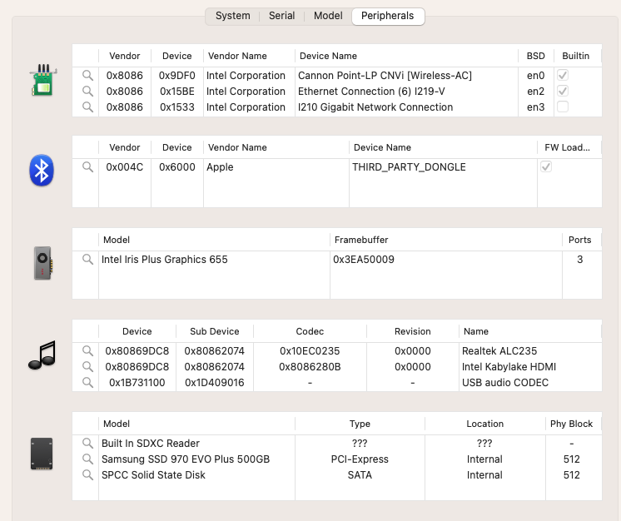Click the Phy Block column header
Viewport: 621px width, 521px height.
[571, 424]
